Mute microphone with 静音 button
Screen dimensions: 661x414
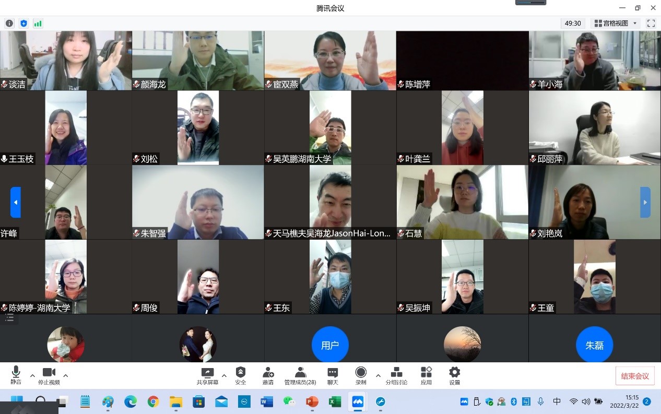(16, 375)
